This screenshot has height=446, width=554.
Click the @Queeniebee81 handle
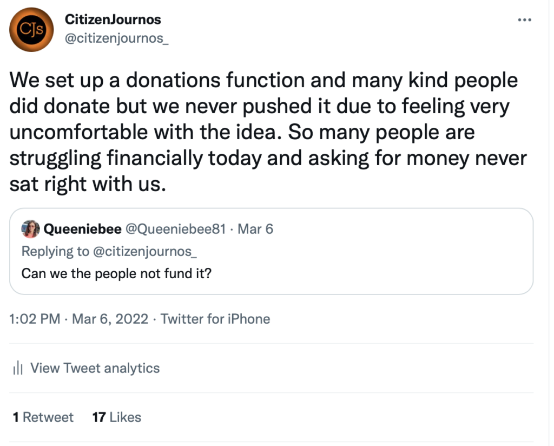pos(176,229)
